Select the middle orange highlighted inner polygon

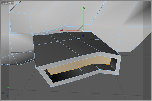tap(85, 63)
